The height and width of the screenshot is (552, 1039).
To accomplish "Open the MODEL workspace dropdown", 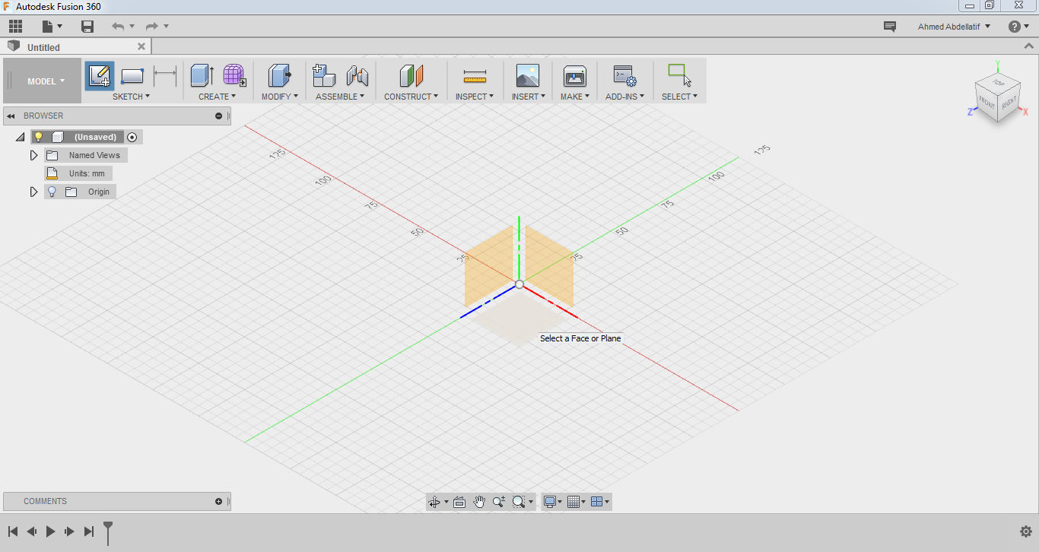I will click(x=46, y=81).
